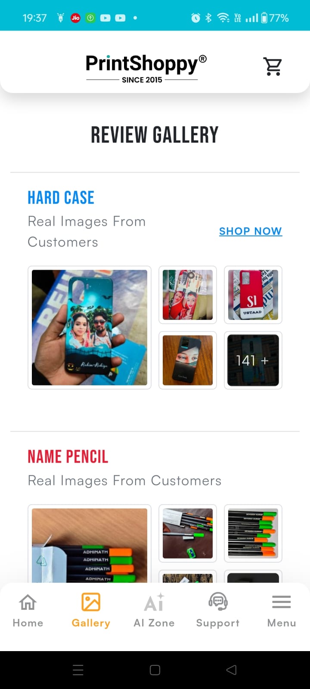Open the hamburger Menu icon

(x=282, y=602)
